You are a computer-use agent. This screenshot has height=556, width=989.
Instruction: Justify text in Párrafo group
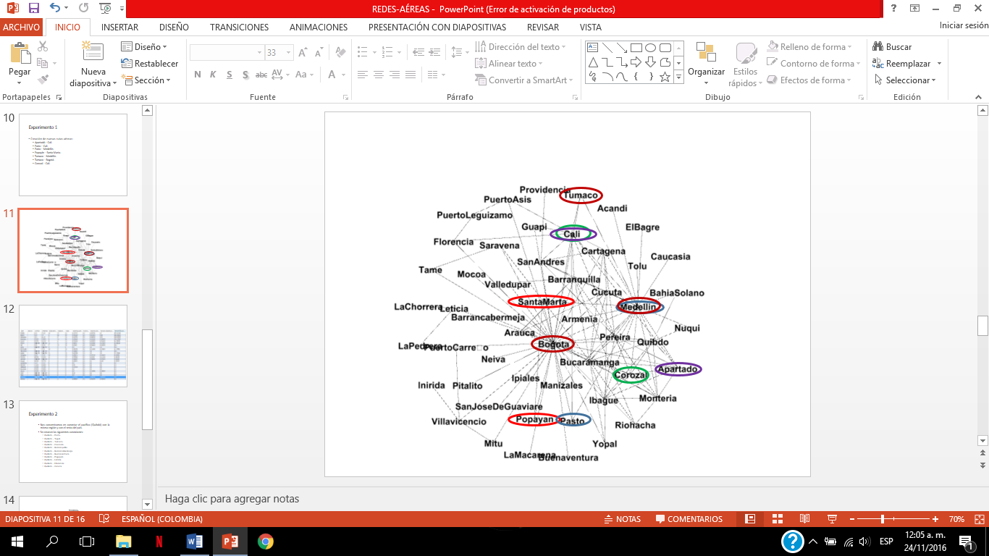point(411,75)
